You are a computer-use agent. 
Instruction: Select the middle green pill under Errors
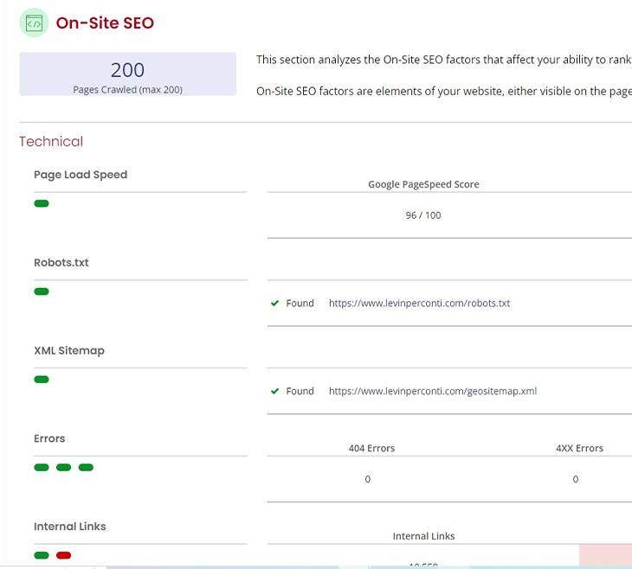click(x=63, y=468)
